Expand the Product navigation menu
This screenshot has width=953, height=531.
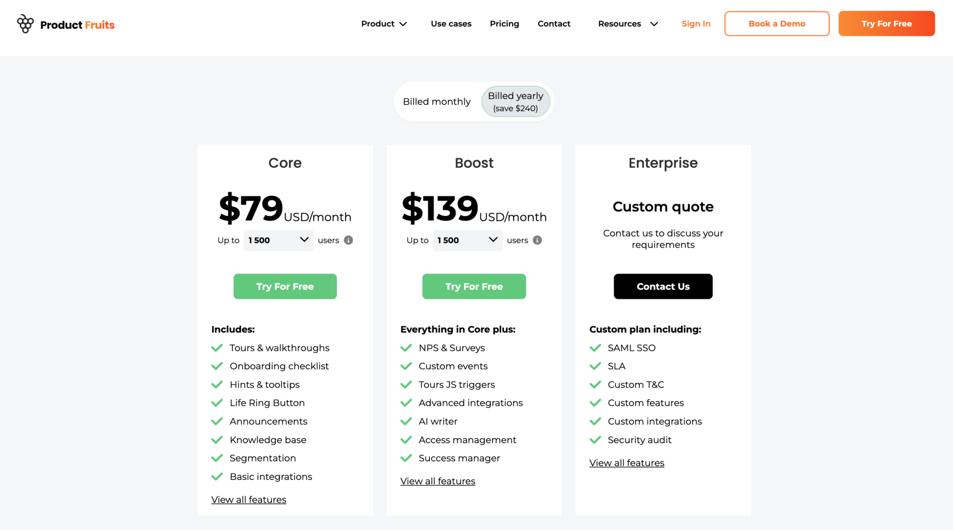[x=383, y=23]
